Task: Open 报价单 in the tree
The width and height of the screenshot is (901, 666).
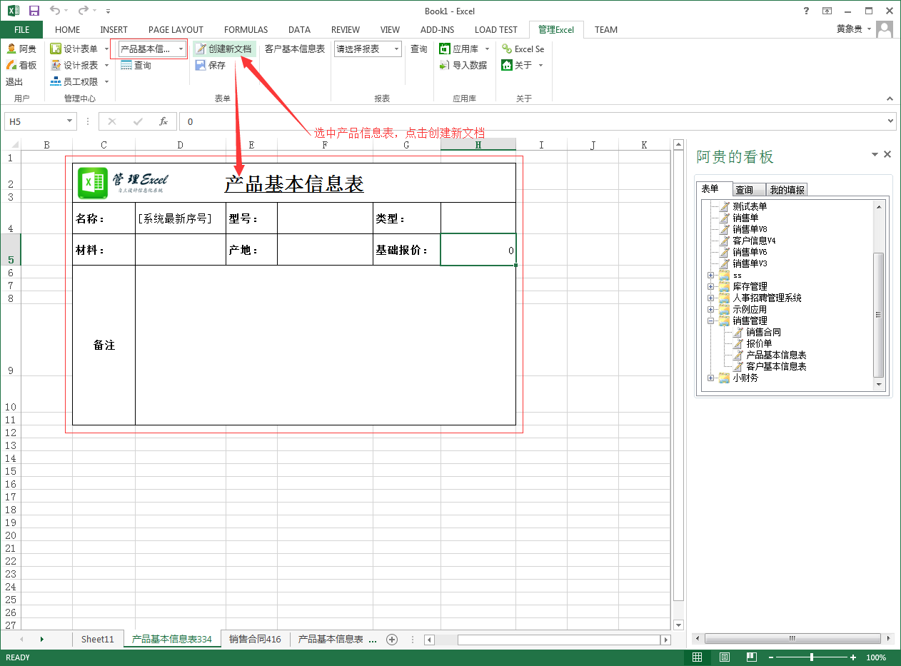Action: (x=759, y=343)
